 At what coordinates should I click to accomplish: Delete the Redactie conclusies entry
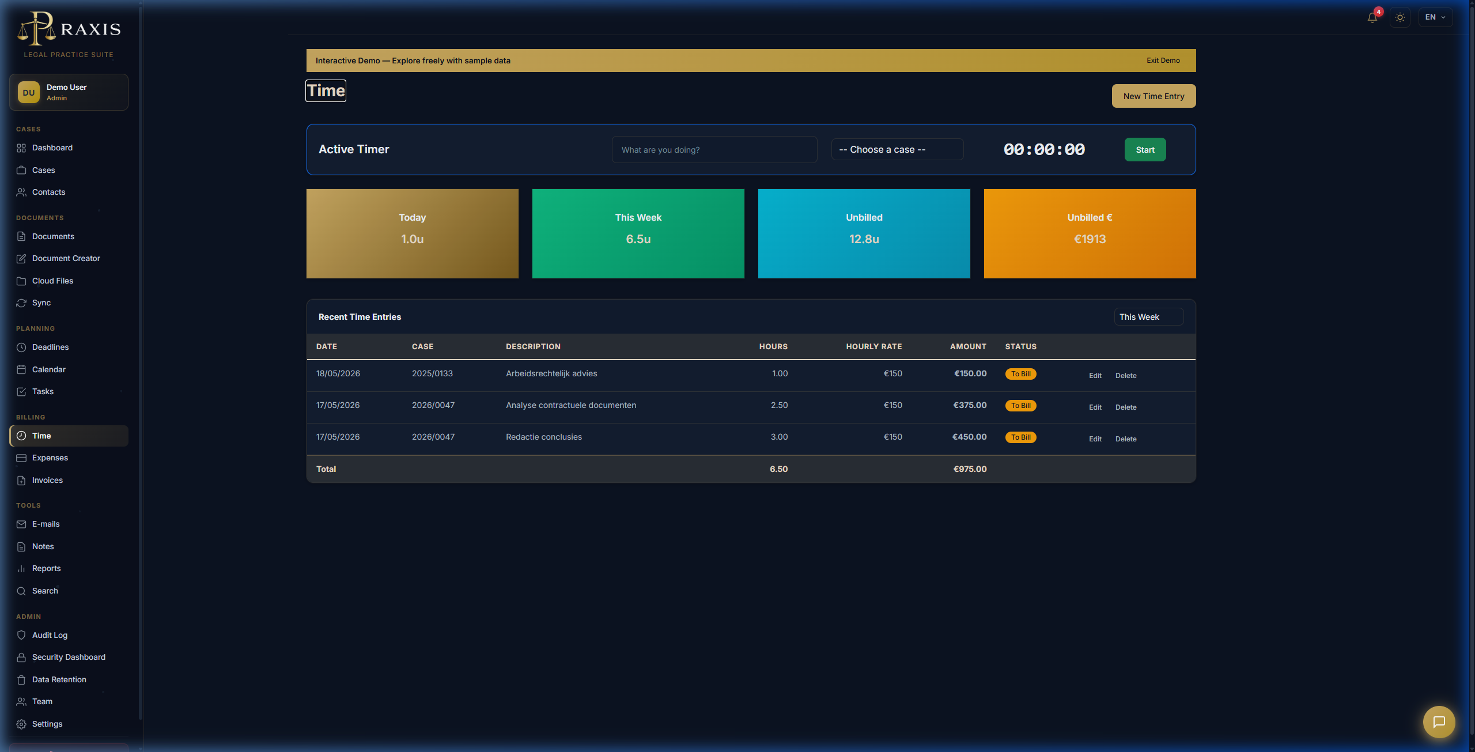(x=1126, y=439)
